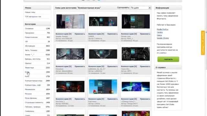Open the Disturbed theme preview thumbnail
The image size is (207, 116).
pos(71,54)
